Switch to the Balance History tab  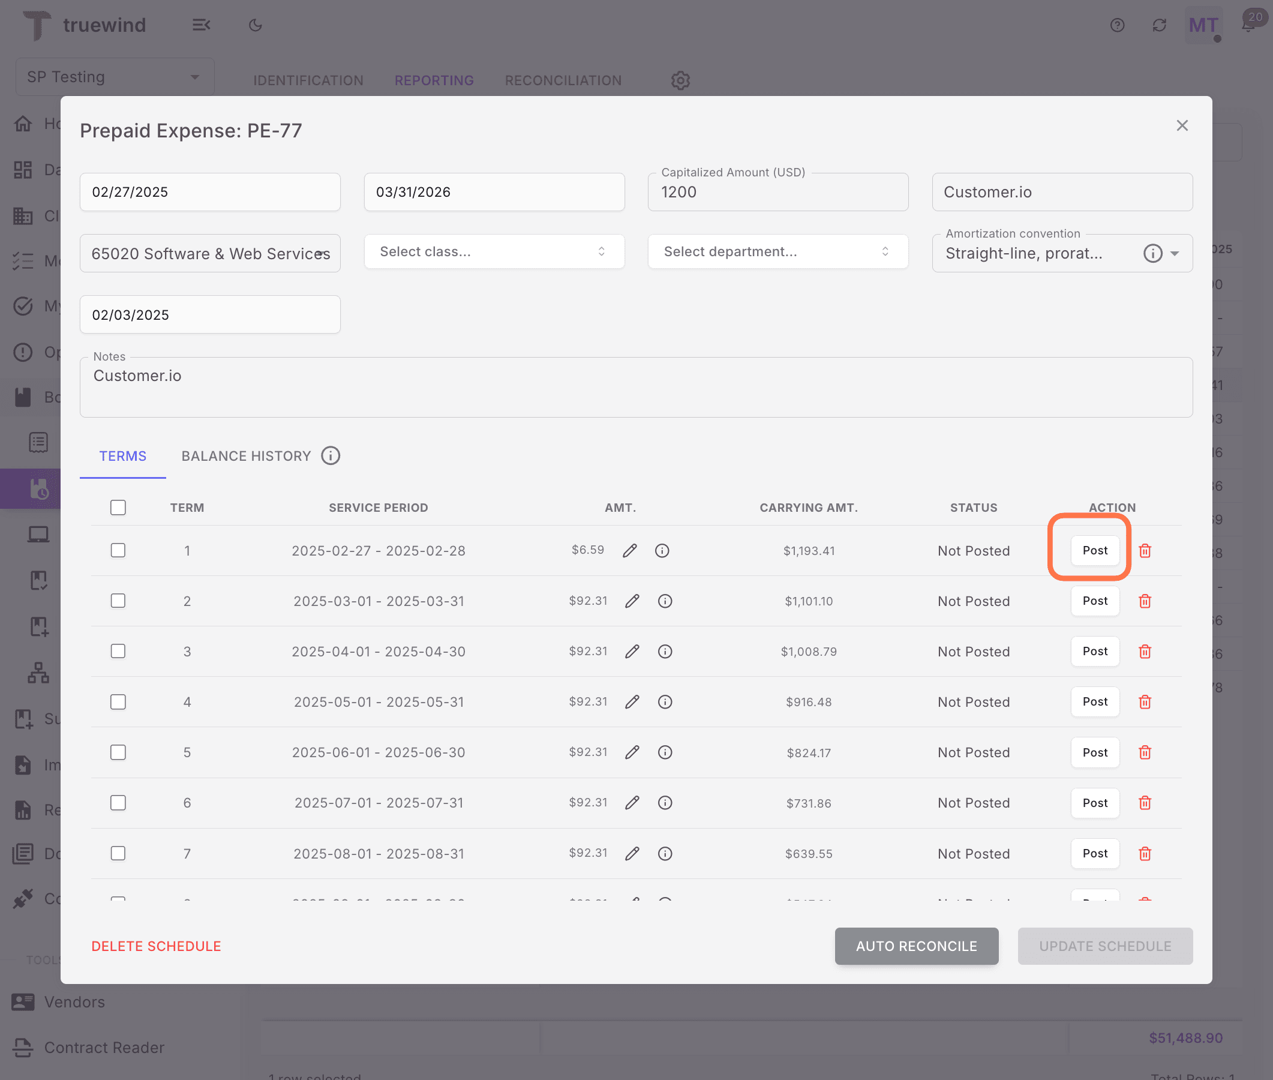(246, 455)
